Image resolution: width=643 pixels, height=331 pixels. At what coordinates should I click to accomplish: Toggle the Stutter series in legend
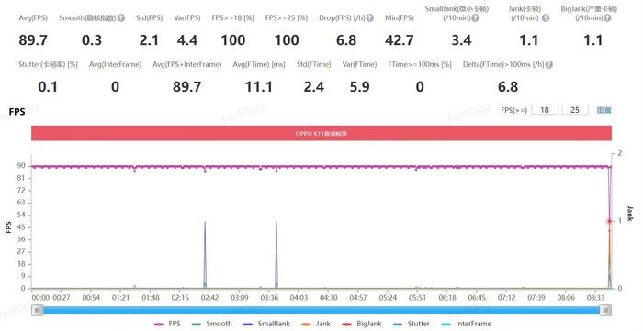pyautogui.click(x=412, y=324)
